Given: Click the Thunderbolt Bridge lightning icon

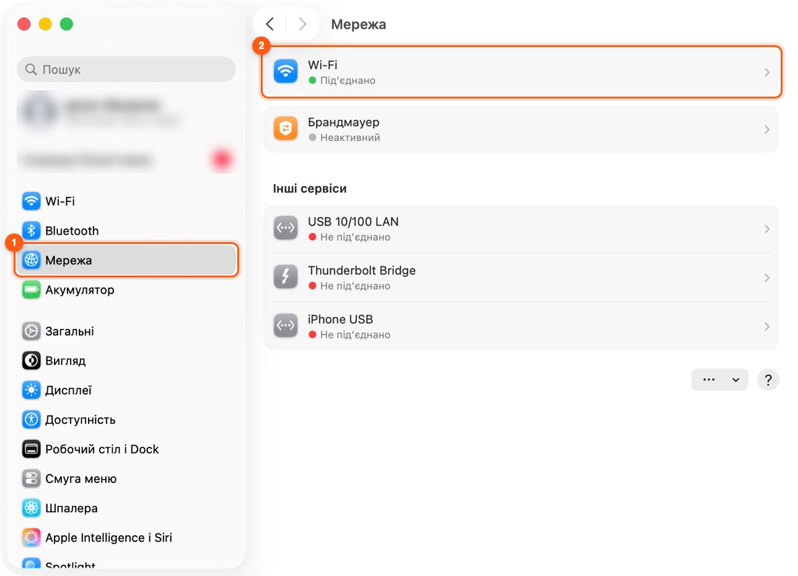Looking at the screenshot, I should pos(286,277).
